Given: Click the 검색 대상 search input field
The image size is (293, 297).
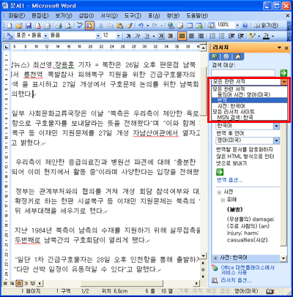Looking at the screenshot, I should pos(243,72).
